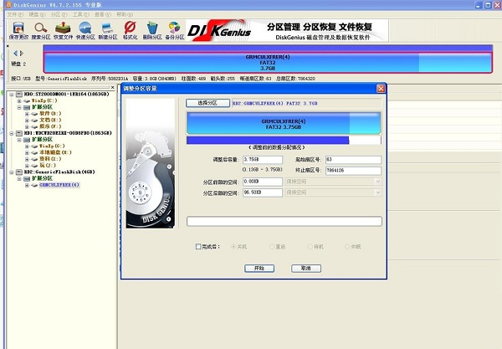
Task: Click the 选择分区 (Select Partition) button
Action: [x=201, y=103]
